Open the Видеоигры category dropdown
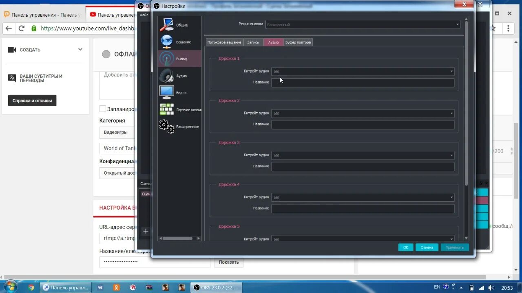This screenshot has width=522, height=293. 117,132
